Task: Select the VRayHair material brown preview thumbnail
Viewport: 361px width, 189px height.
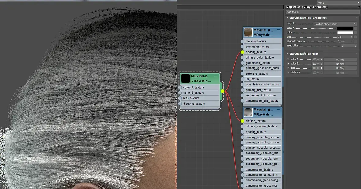Action: [248, 32]
